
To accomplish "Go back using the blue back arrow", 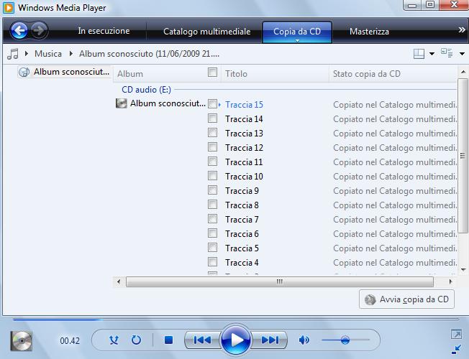I will (19, 30).
